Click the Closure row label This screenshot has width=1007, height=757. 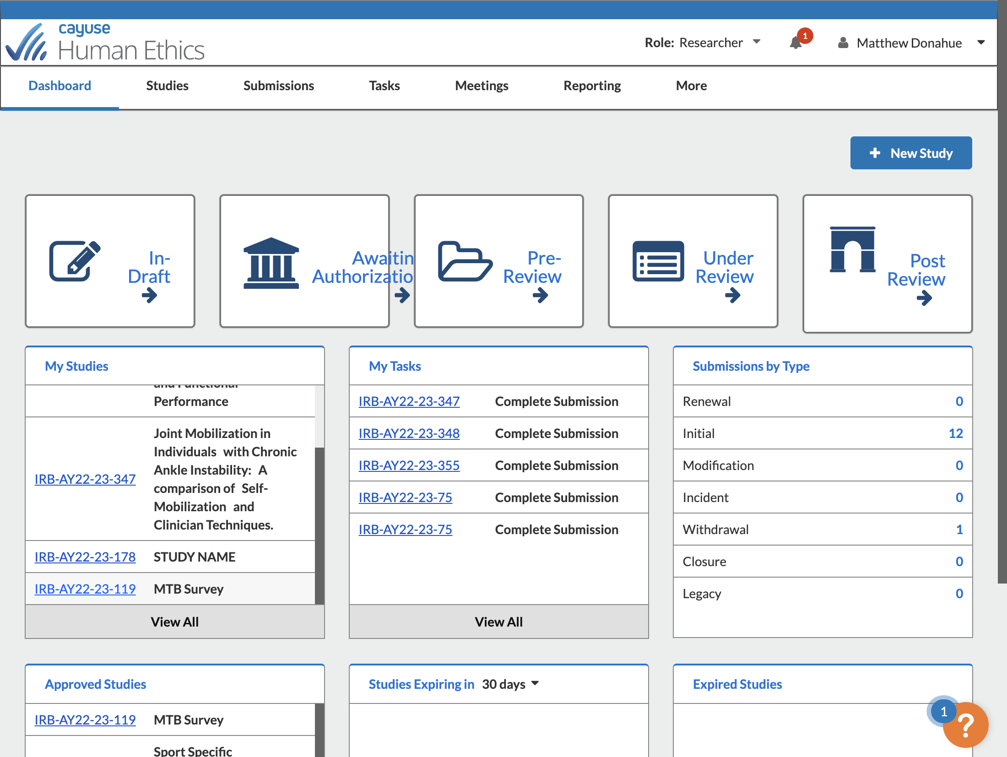[704, 562]
